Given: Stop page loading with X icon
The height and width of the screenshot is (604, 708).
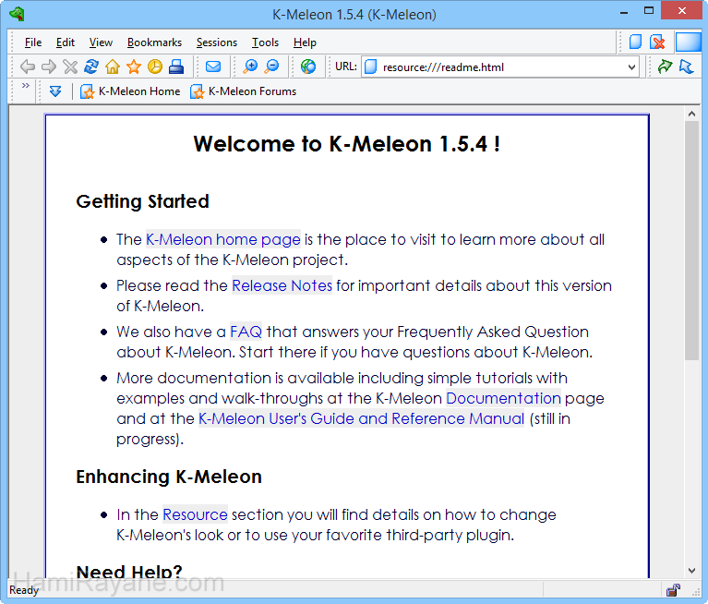Looking at the screenshot, I should tap(70, 66).
